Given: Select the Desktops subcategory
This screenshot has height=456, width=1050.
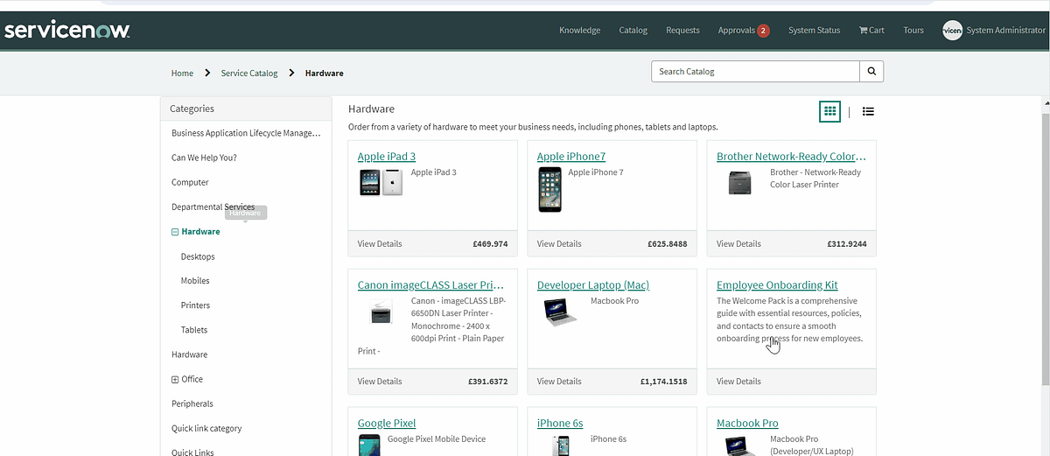Looking at the screenshot, I should pyautogui.click(x=198, y=256).
